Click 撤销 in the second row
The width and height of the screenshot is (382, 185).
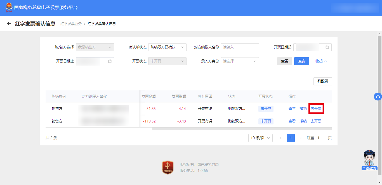pyautogui.click(x=303, y=121)
